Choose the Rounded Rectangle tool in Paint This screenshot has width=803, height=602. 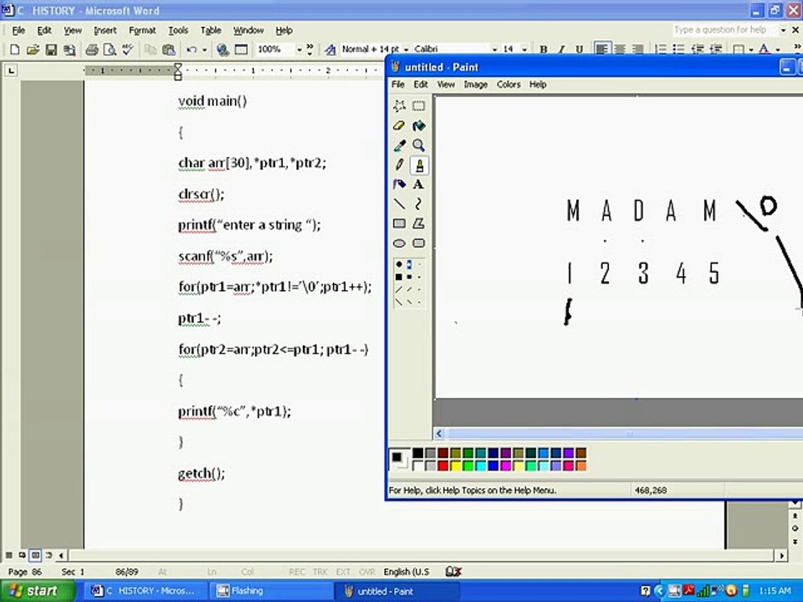[419, 243]
